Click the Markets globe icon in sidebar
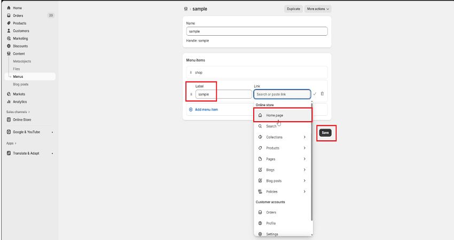Image resolution: width=454 pixels, height=240 pixels. click(x=9, y=94)
